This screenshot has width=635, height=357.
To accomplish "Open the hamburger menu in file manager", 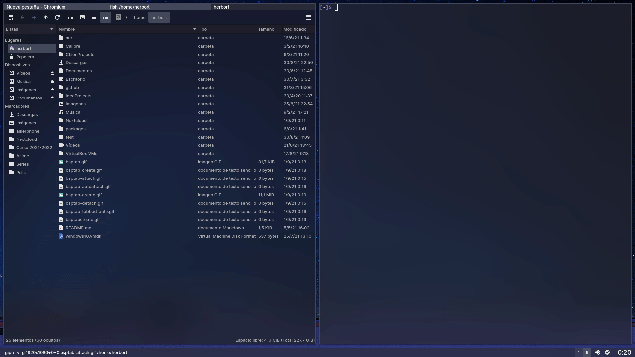I will point(308,17).
